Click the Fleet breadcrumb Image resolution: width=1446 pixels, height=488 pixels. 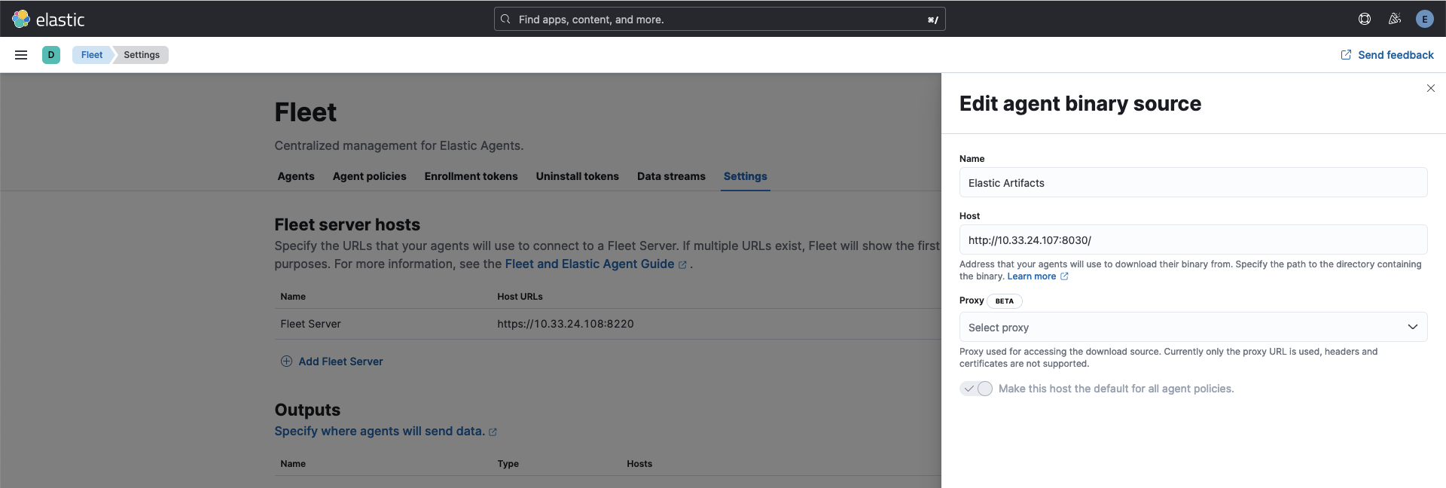tap(92, 55)
